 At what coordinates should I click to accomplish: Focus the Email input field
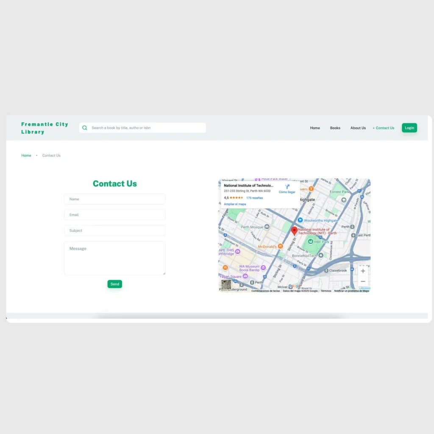point(114,215)
